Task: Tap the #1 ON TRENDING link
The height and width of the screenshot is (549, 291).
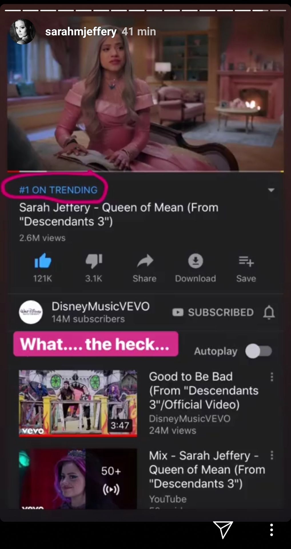Action: click(58, 190)
